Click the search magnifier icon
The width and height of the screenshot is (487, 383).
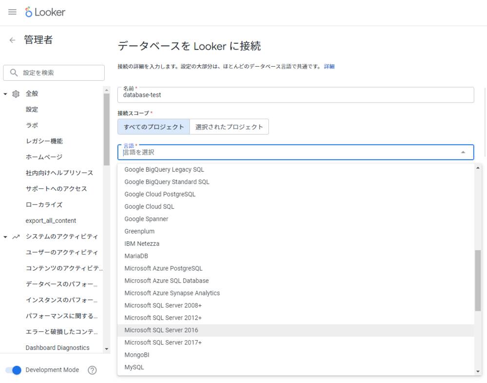pos(14,73)
